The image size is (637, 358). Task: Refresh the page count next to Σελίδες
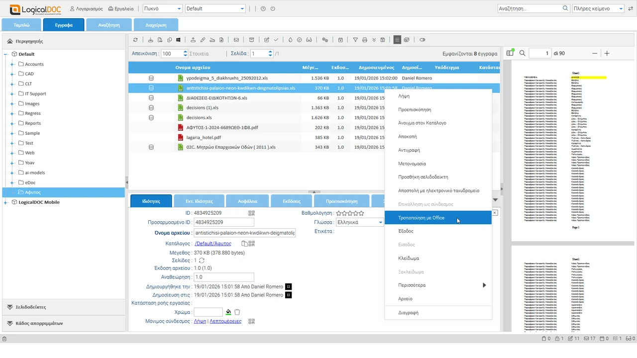point(202,261)
